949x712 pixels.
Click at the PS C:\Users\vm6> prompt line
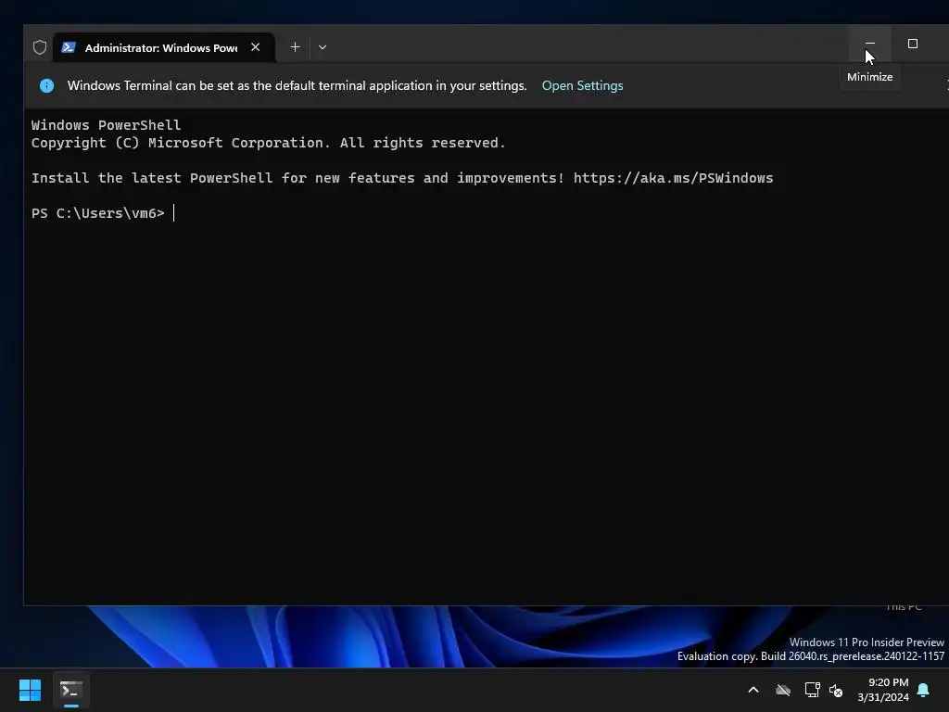pos(98,213)
